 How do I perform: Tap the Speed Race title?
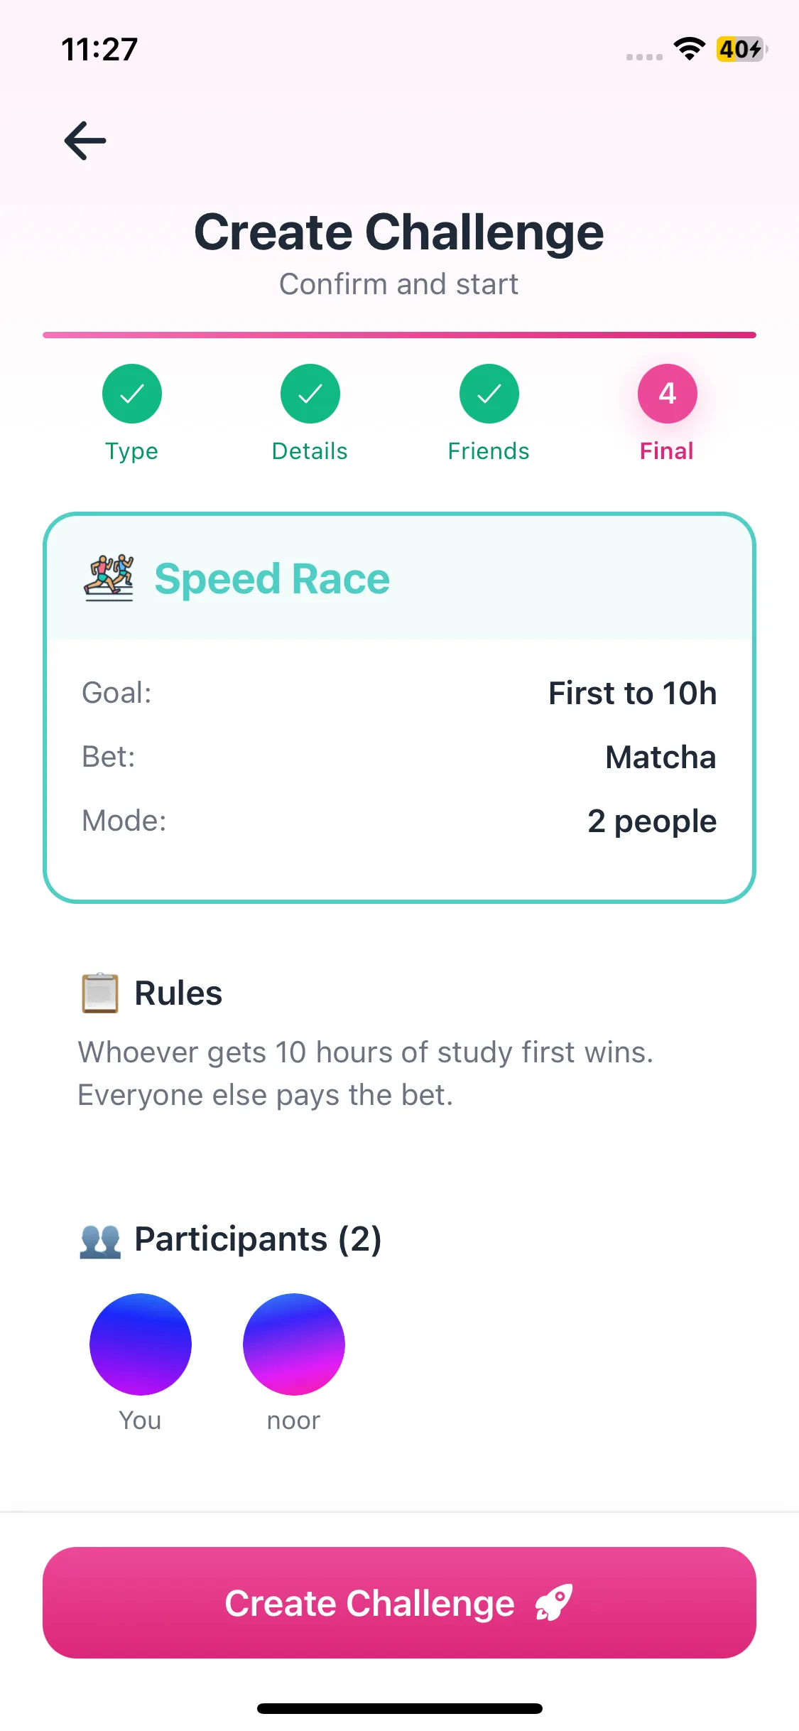coord(272,578)
